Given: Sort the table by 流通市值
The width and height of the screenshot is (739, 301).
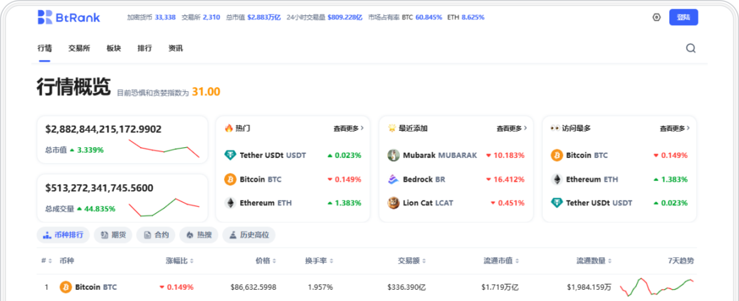Looking at the screenshot, I should tap(501, 261).
